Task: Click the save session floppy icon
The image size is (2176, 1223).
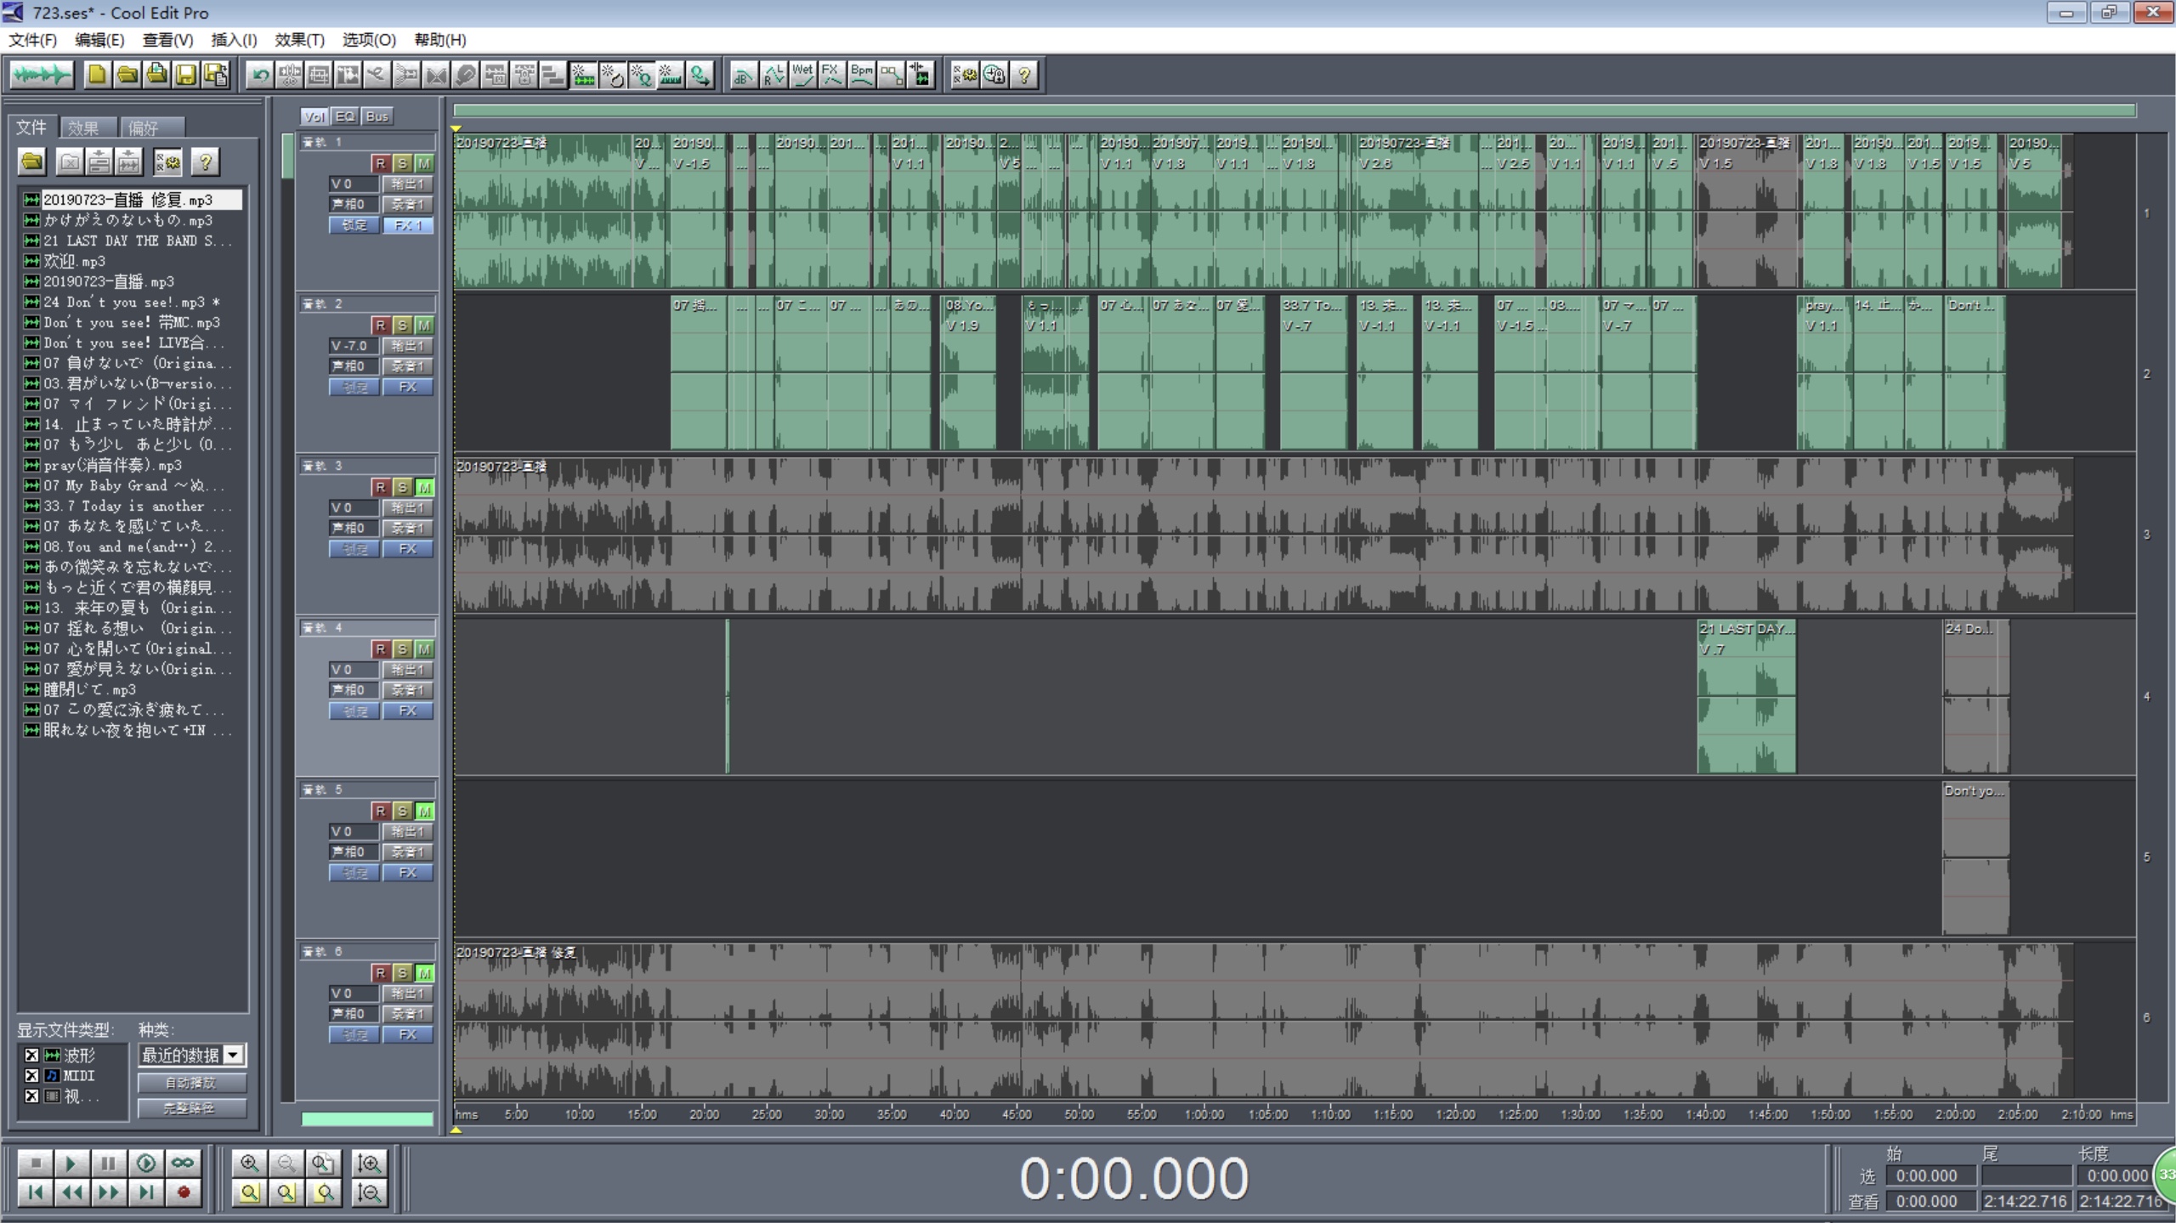Action: (185, 76)
